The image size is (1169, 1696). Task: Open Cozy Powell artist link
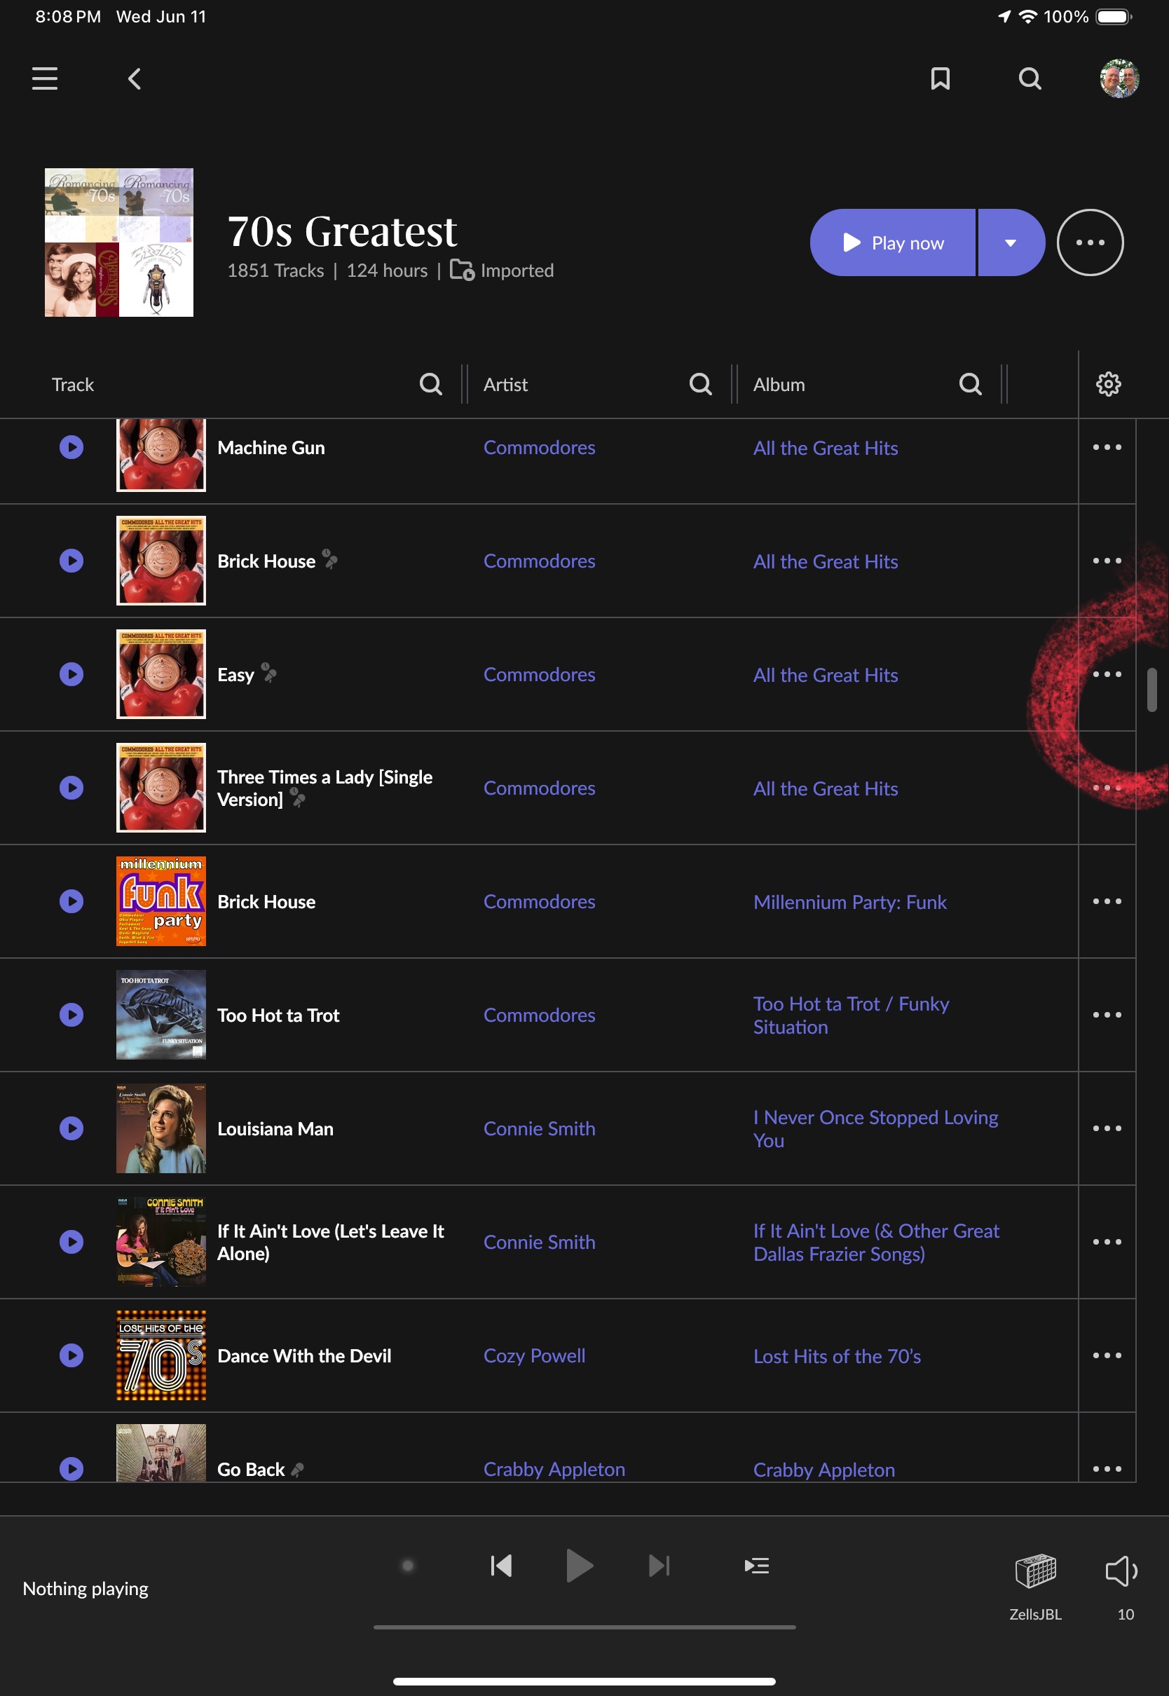point(534,1355)
